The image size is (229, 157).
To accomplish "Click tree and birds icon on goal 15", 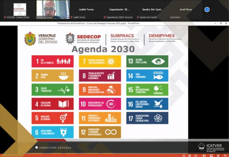I will (158, 90).
